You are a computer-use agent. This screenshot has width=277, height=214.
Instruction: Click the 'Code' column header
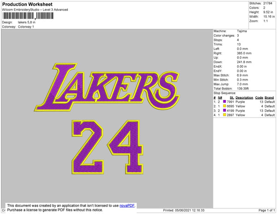tap(259, 98)
